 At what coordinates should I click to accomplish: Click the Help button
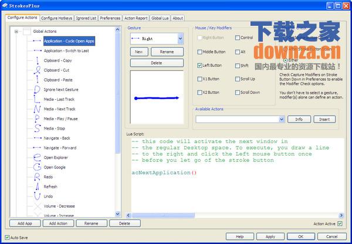240,236
